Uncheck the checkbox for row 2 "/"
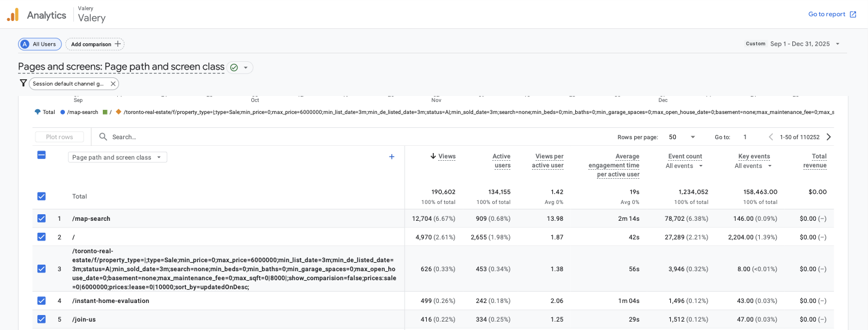The height and width of the screenshot is (330, 868). (41, 237)
